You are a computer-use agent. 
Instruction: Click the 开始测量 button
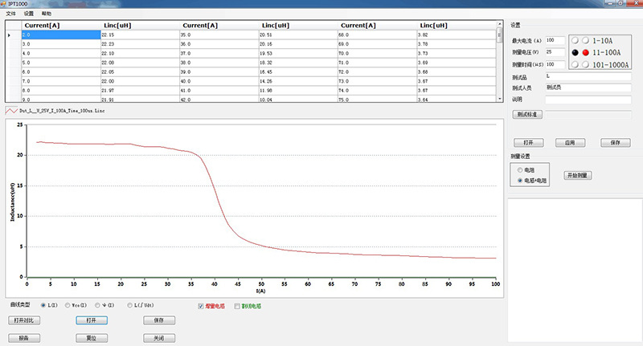[577, 175]
